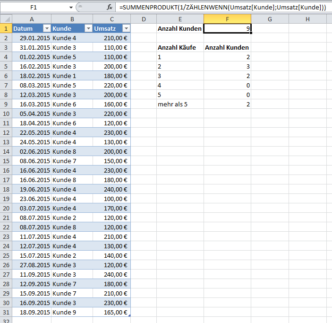Click the 'Anzahl Käufe' heading cell
The image size is (332, 323).
tap(180, 47)
